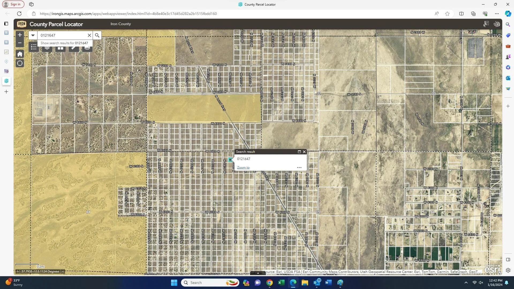Expand the attribute table bottom handle

pos(258,273)
